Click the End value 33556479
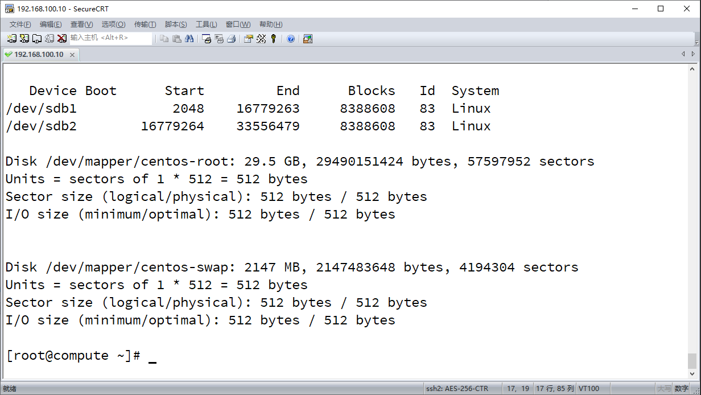701x395 pixels. [268, 126]
